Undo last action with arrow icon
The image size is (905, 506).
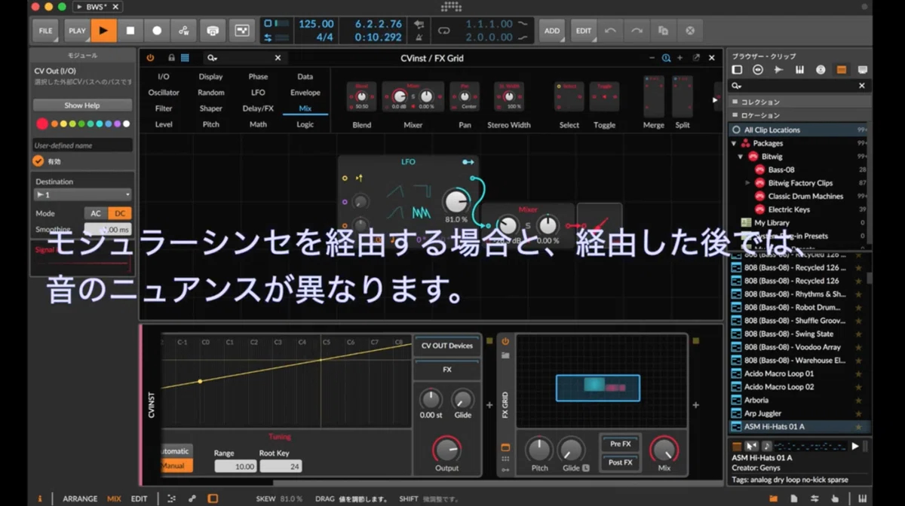pyautogui.click(x=609, y=31)
